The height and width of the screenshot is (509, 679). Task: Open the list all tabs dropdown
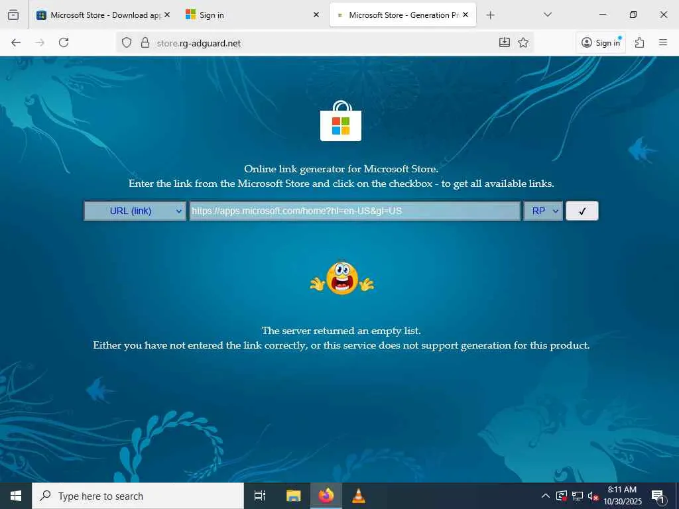(547, 15)
